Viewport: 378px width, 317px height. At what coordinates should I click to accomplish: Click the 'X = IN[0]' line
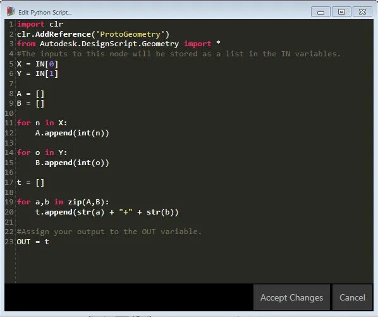(37, 64)
